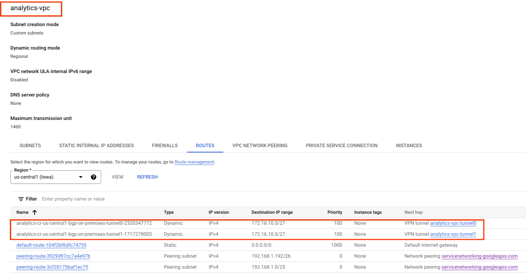
Task: Click the Region help question mark icon
Action: point(93,177)
